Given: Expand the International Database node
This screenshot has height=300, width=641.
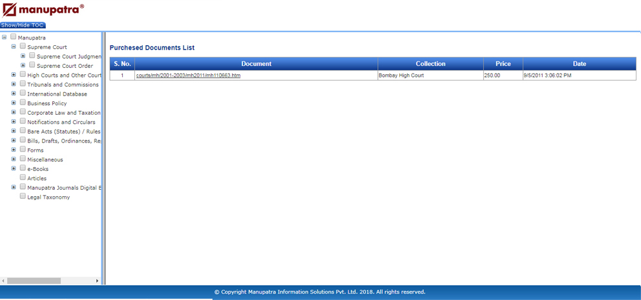Looking at the screenshot, I should [14, 94].
